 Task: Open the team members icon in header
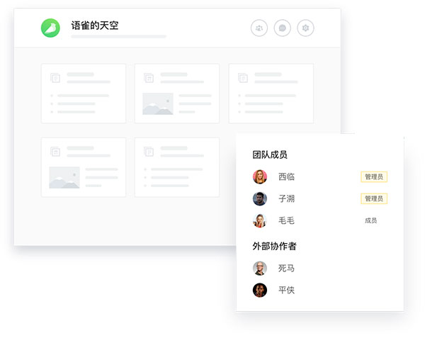pyautogui.click(x=259, y=28)
